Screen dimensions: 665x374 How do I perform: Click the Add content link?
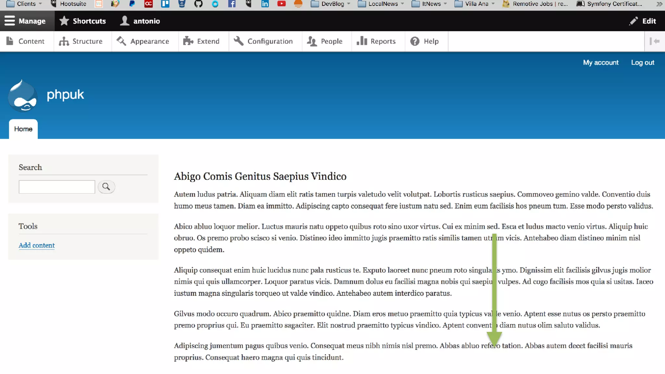pos(37,245)
